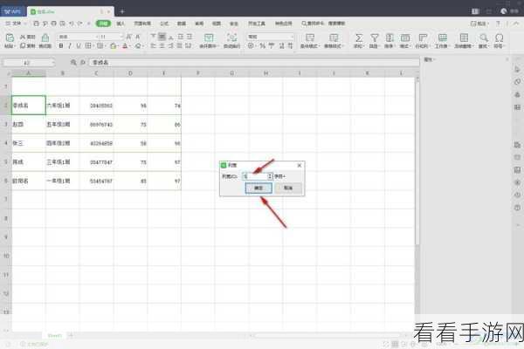
Task: Toggle underline formatting
Action: pos(79,45)
